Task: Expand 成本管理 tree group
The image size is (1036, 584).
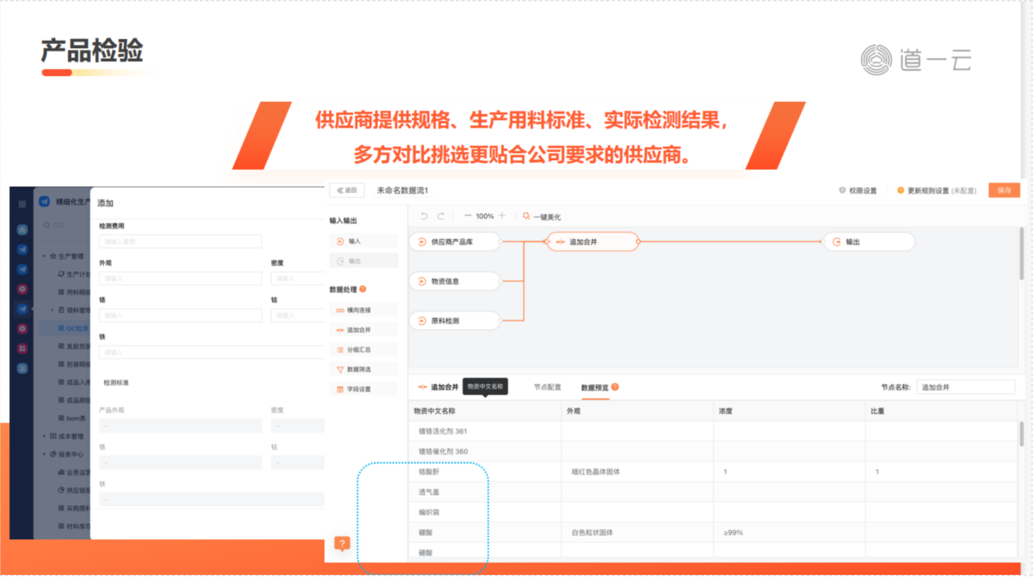Action: 44,436
